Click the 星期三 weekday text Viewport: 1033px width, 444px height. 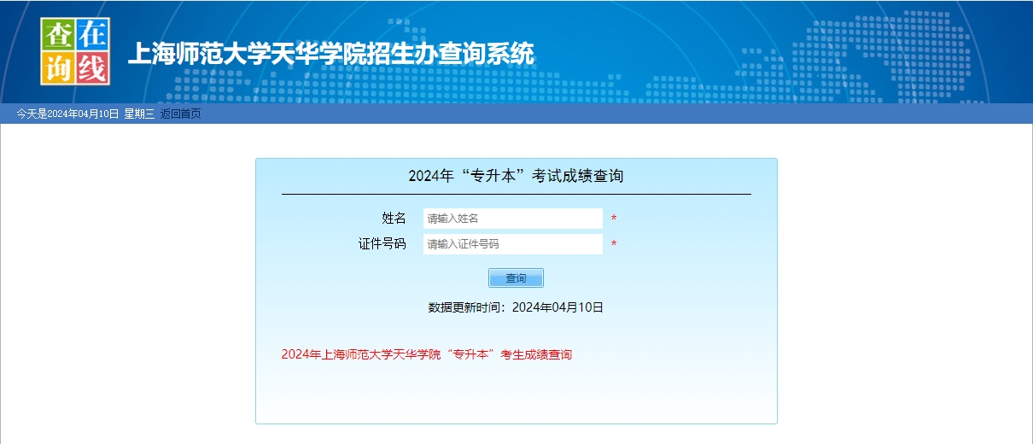click(x=139, y=114)
